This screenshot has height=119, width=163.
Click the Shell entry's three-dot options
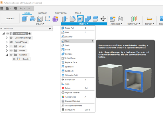(92, 41)
